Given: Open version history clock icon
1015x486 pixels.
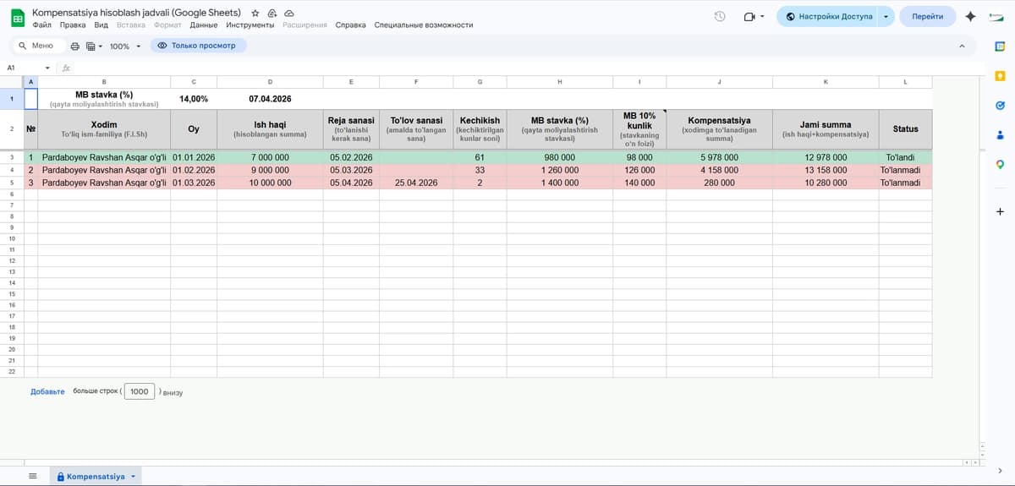Looking at the screenshot, I should [x=720, y=16].
